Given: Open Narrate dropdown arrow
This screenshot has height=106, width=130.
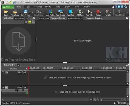Looking at the screenshot, I should point(110,12).
